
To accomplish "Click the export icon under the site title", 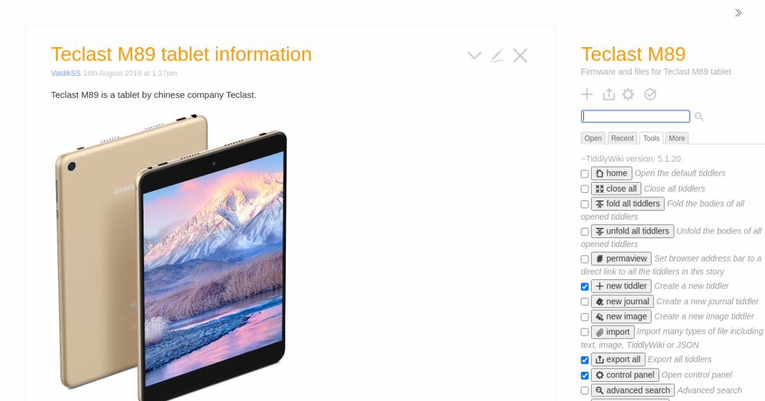I will coord(609,94).
